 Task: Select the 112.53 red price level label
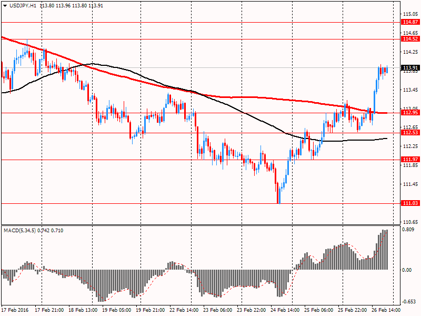pyautogui.click(x=410, y=133)
